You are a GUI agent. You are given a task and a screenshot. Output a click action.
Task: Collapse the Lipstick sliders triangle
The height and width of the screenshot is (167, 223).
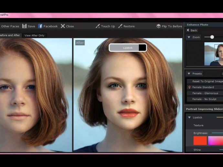click(x=189, y=117)
